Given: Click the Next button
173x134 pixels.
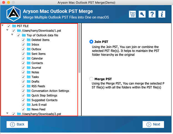Looking at the screenshot, I should pos(153,124).
